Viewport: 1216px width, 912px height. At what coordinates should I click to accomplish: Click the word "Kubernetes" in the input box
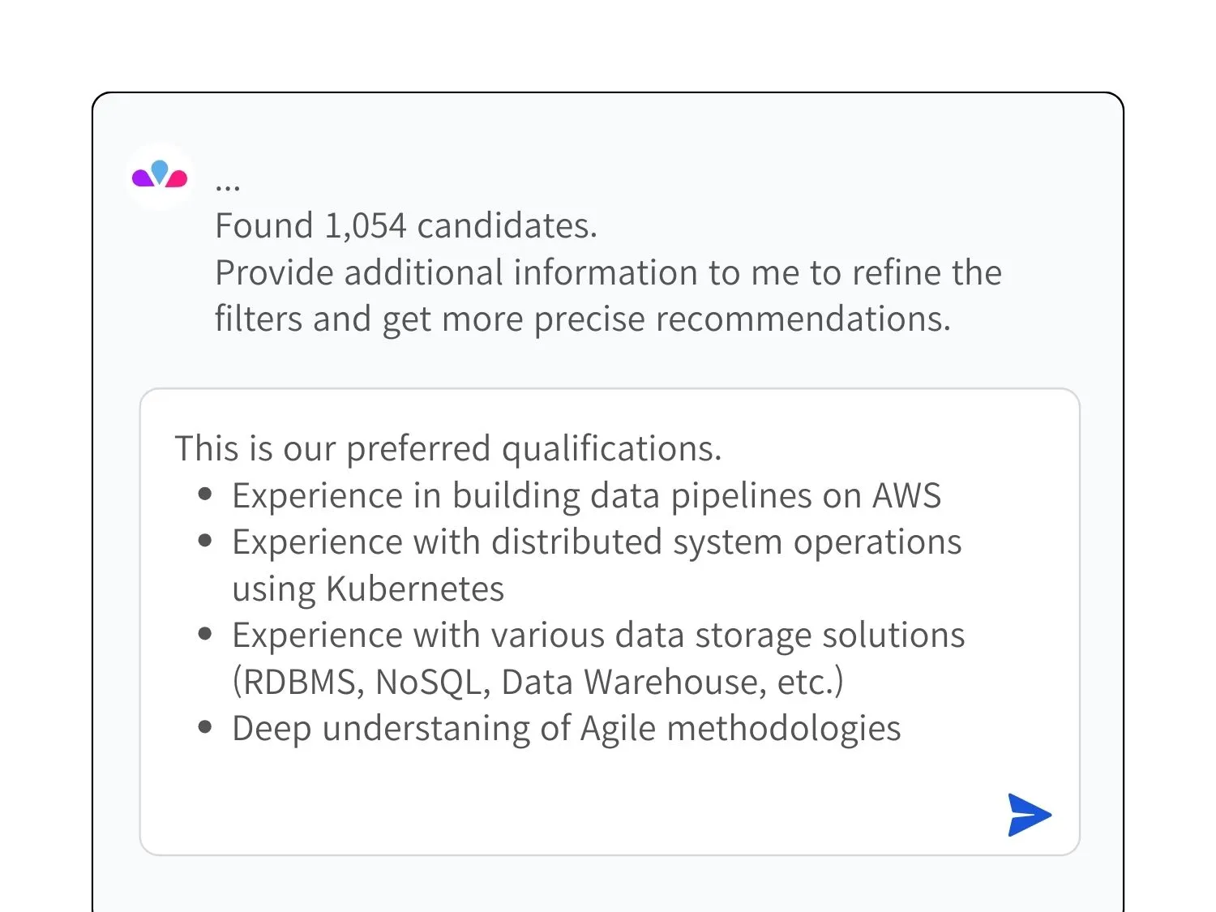click(x=415, y=589)
